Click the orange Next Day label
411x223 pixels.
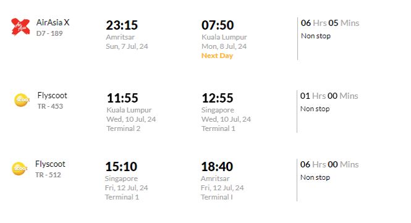217,56
